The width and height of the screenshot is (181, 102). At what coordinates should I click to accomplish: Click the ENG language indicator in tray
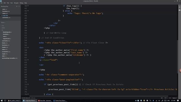tap(169, 101)
